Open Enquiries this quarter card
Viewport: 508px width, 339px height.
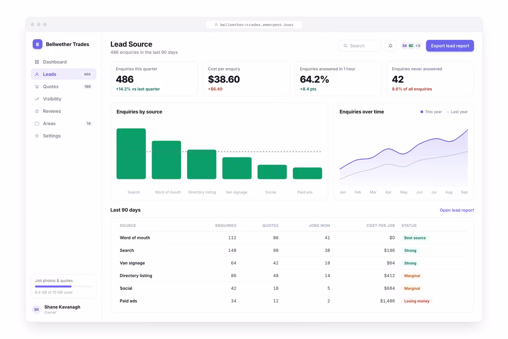pos(154,79)
